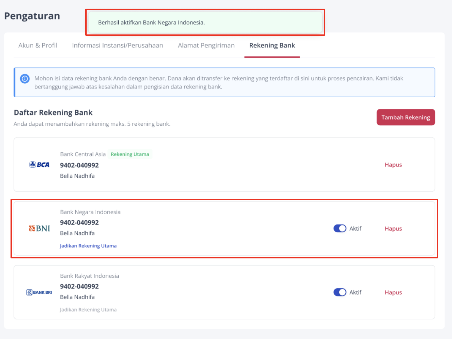Screen dimensions: 452x339
Task: Click Bella Nadhifa name in BNI card
Action: (x=77, y=233)
